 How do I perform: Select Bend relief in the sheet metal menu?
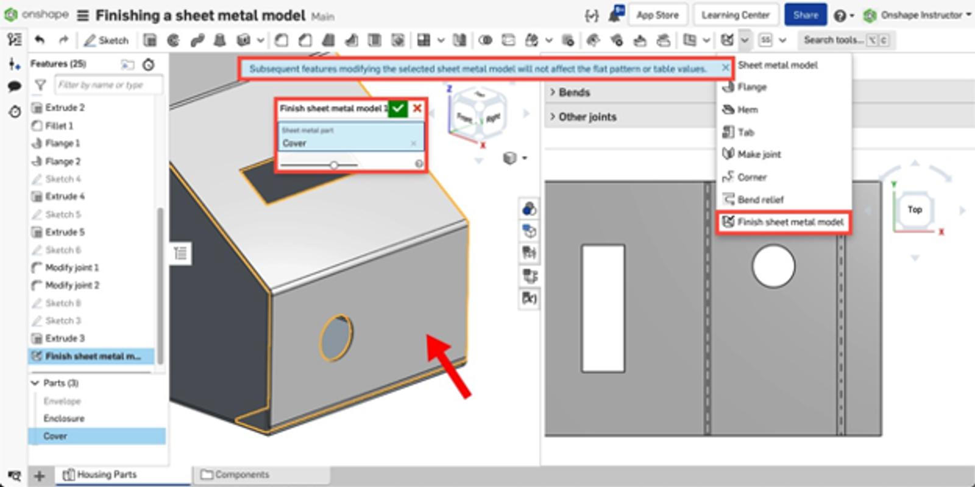pos(760,200)
